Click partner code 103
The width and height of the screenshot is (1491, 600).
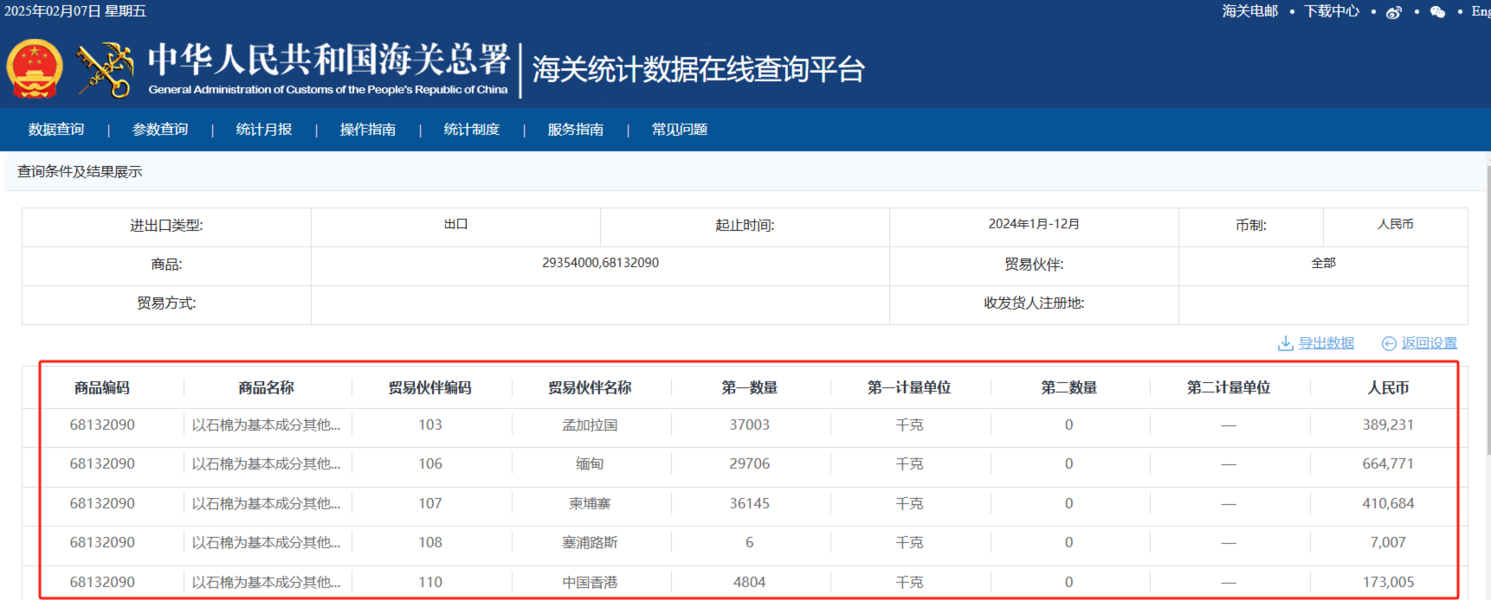430,425
